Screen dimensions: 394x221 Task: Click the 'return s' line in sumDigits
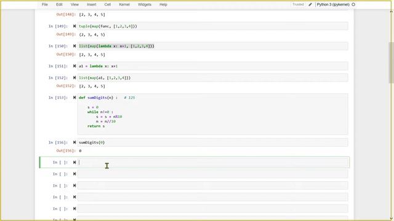[x=96, y=126]
